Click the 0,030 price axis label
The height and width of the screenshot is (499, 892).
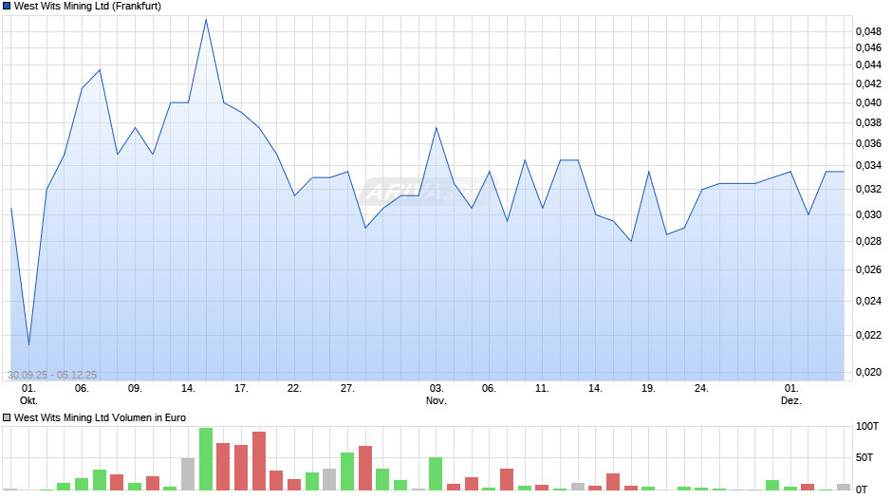(868, 215)
